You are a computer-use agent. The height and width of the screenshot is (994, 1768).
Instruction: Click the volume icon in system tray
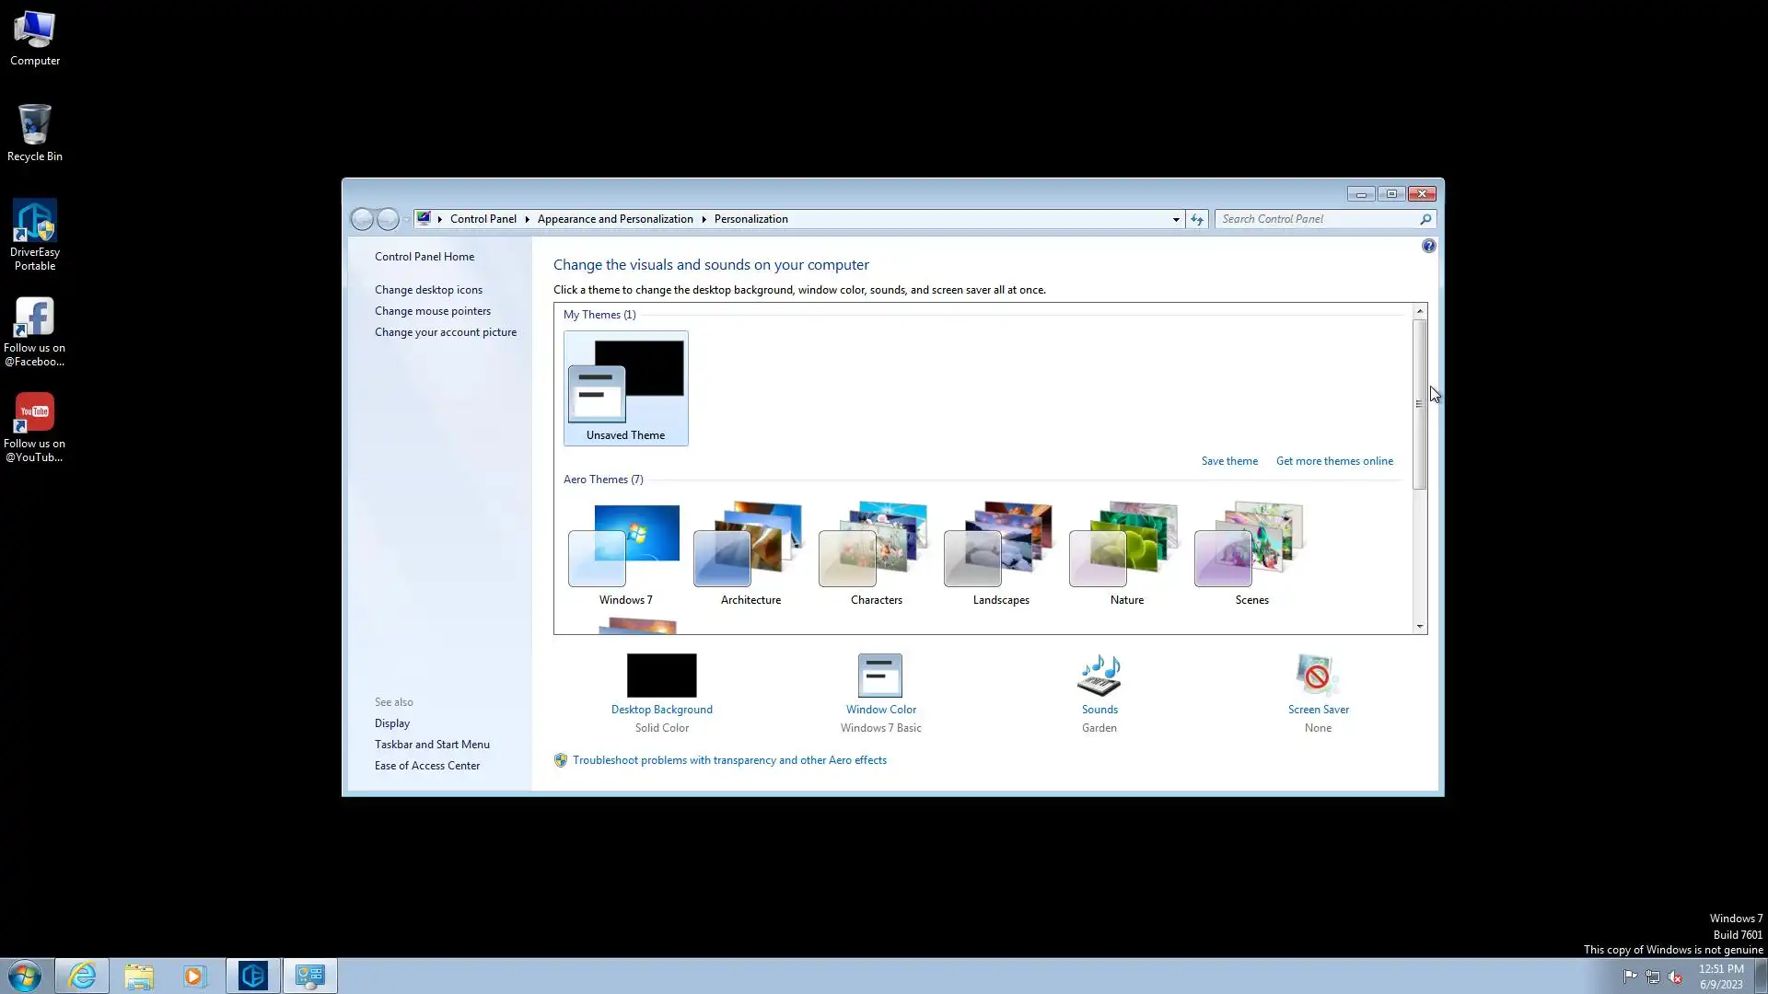[x=1675, y=977]
